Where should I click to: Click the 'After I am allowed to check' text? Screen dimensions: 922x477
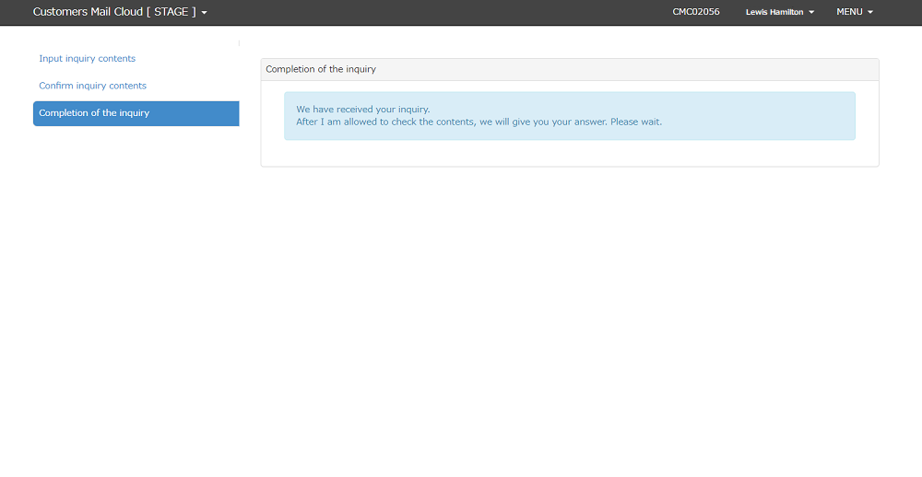click(479, 122)
